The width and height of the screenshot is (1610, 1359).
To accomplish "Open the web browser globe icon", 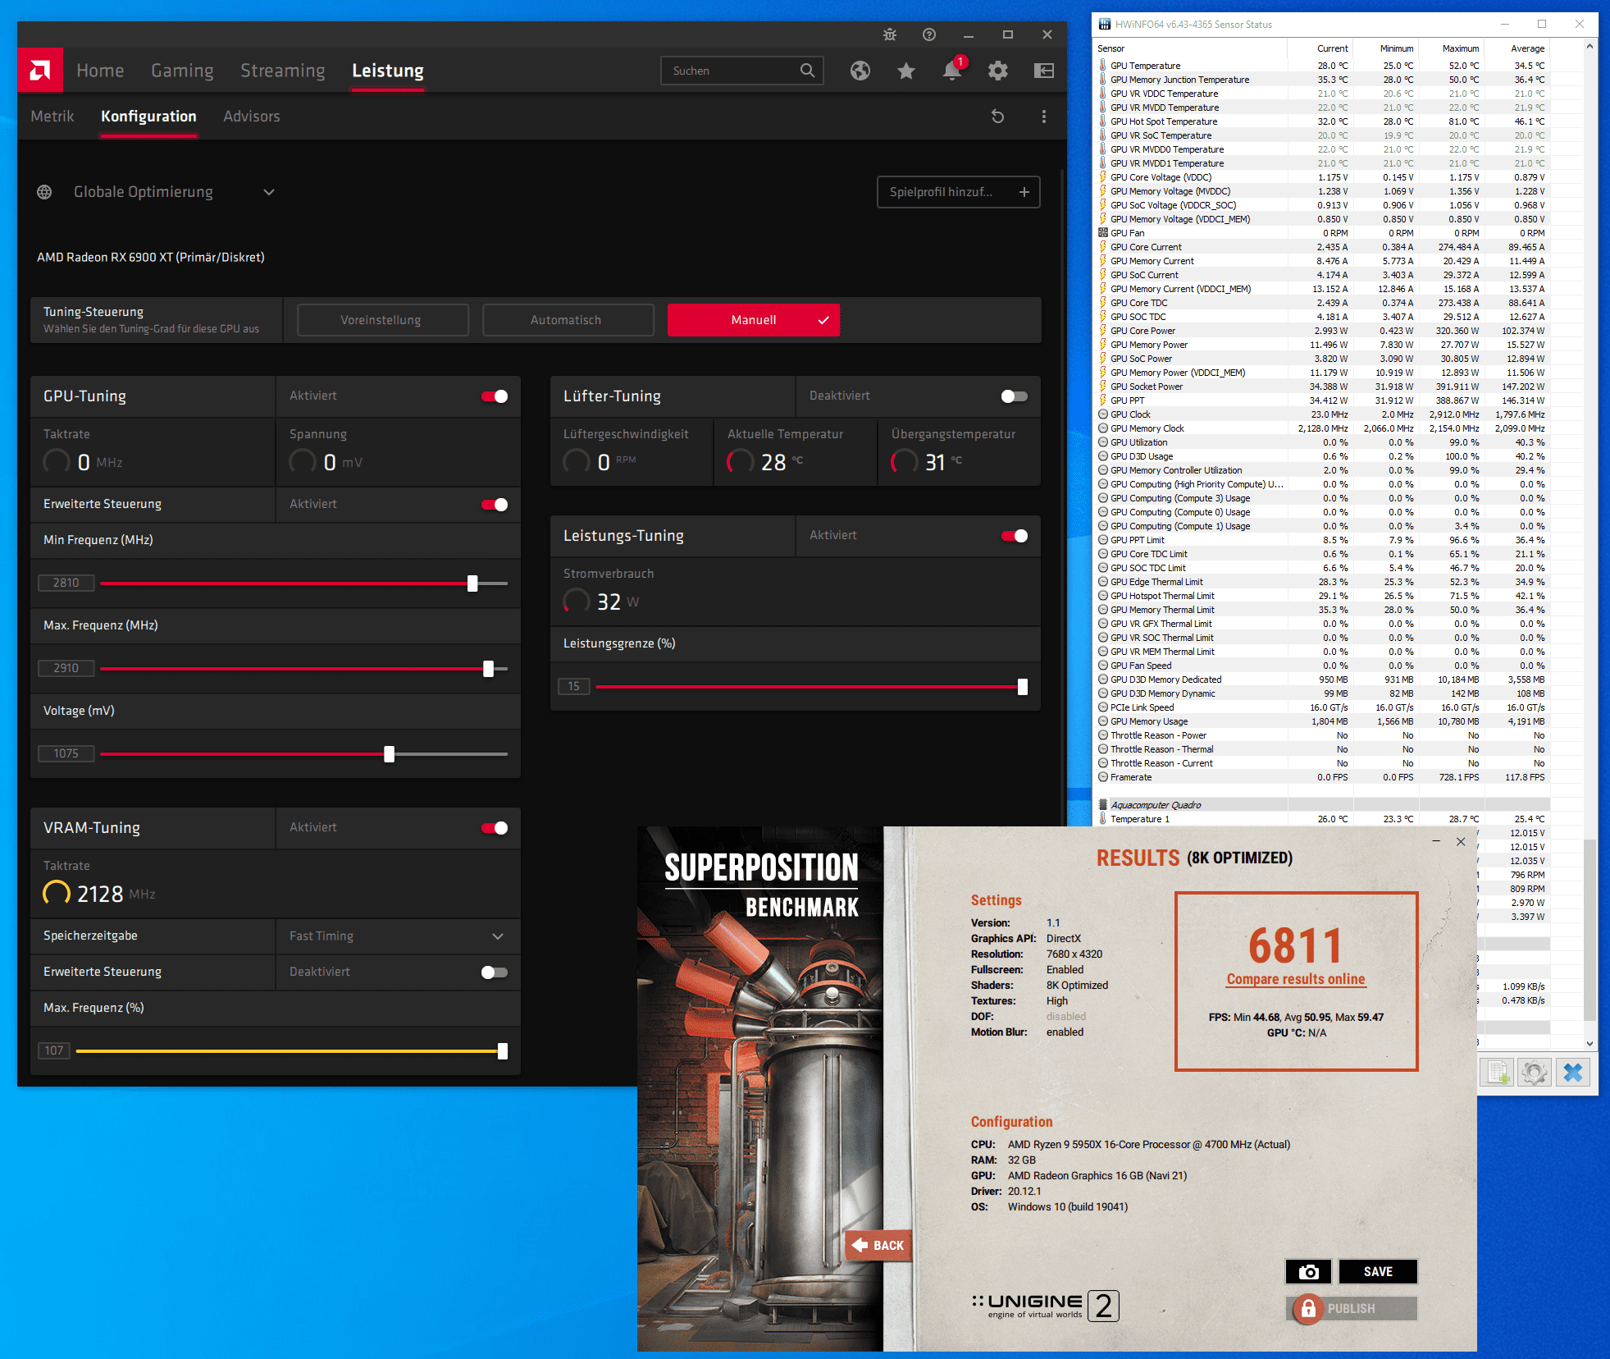I will (860, 71).
